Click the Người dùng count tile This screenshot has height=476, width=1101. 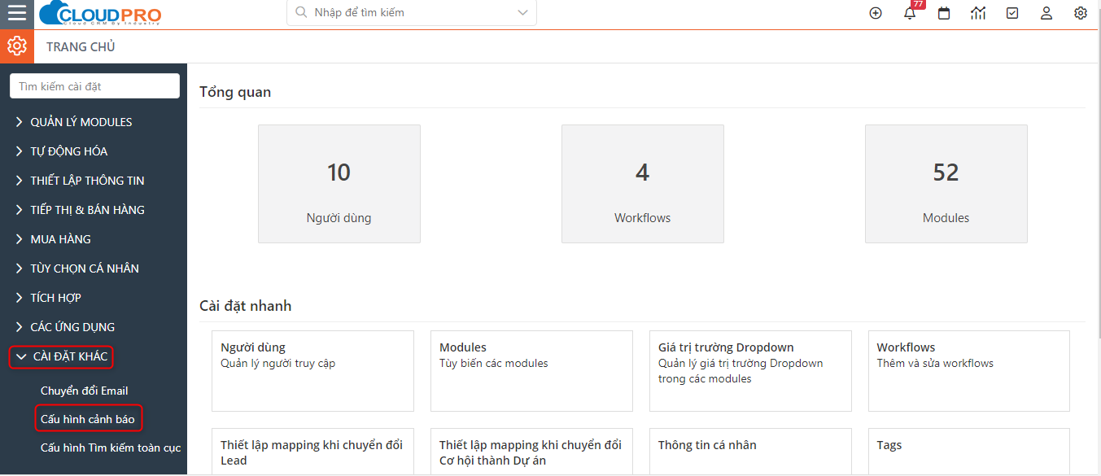pyautogui.click(x=339, y=184)
